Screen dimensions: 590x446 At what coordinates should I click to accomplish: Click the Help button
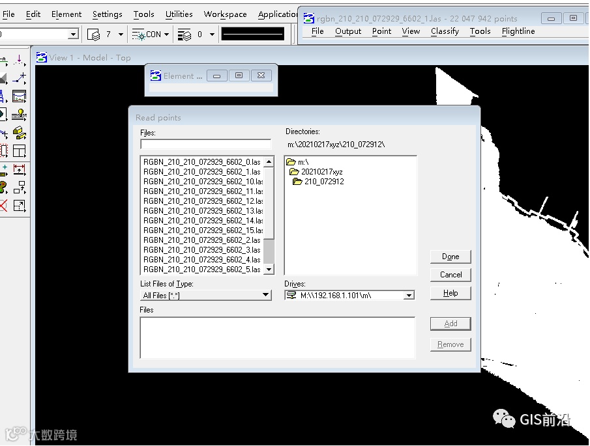click(x=450, y=293)
